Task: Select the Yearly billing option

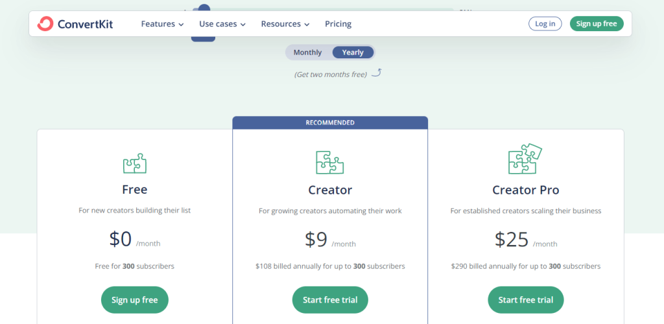Action: click(353, 52)
